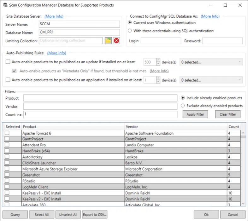Enable auto-publish as update checkbox
248x221 pixels.
click(8, 62)
